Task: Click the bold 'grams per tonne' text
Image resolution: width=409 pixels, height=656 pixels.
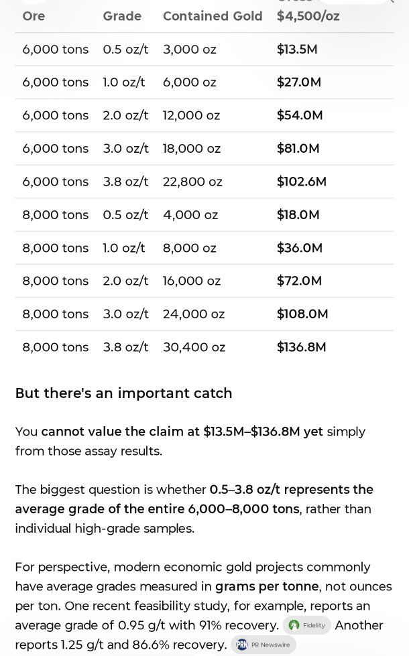Action: point(268,586)
